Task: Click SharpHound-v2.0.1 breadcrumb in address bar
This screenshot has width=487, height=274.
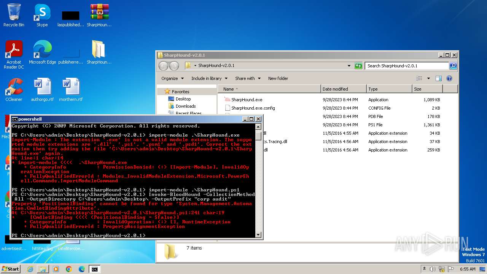Action: tap(216, 66)
